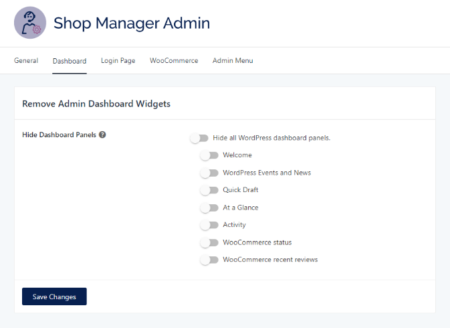450x328 pixels.
Task: Toggle the At a Glance switch
Action: [x=209, y=208]
